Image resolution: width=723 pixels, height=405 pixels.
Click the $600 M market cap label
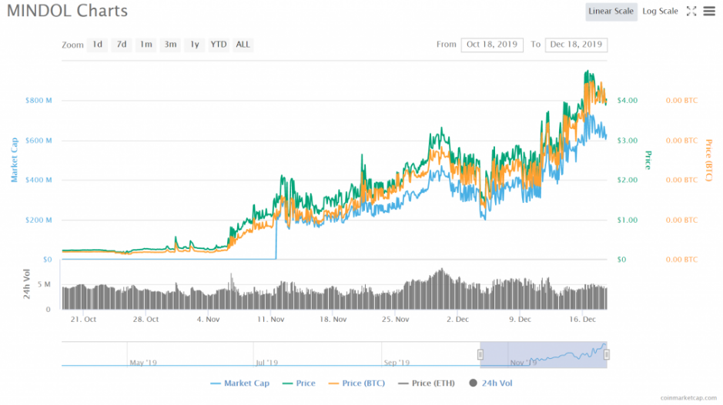coord(38,141)
